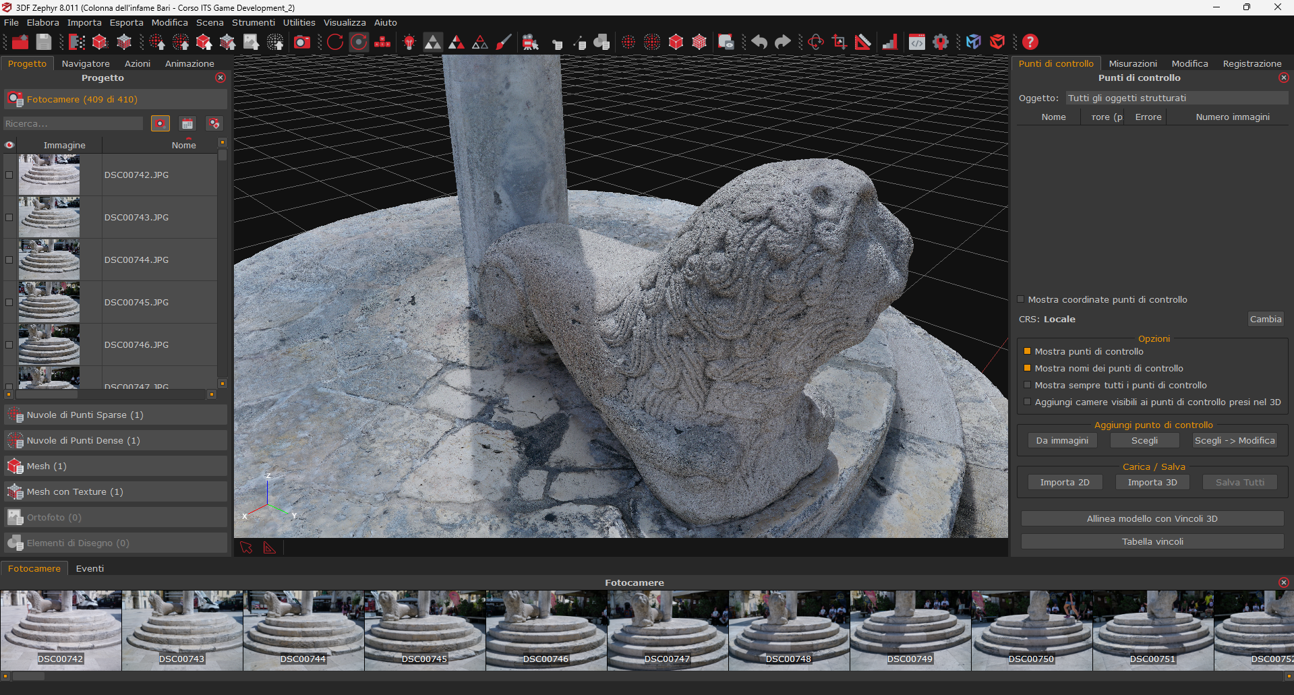Click Allinea modello con Vincoli 3D

[x=1152, y=518]
